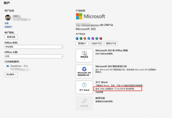
Task: Click the OneNote app icon
Action: pyautogui.click(x=93, y=38)
